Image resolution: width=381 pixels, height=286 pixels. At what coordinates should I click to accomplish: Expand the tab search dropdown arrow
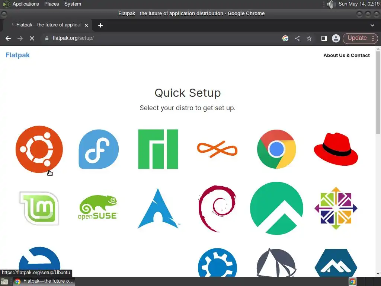[x=372, y=25]
